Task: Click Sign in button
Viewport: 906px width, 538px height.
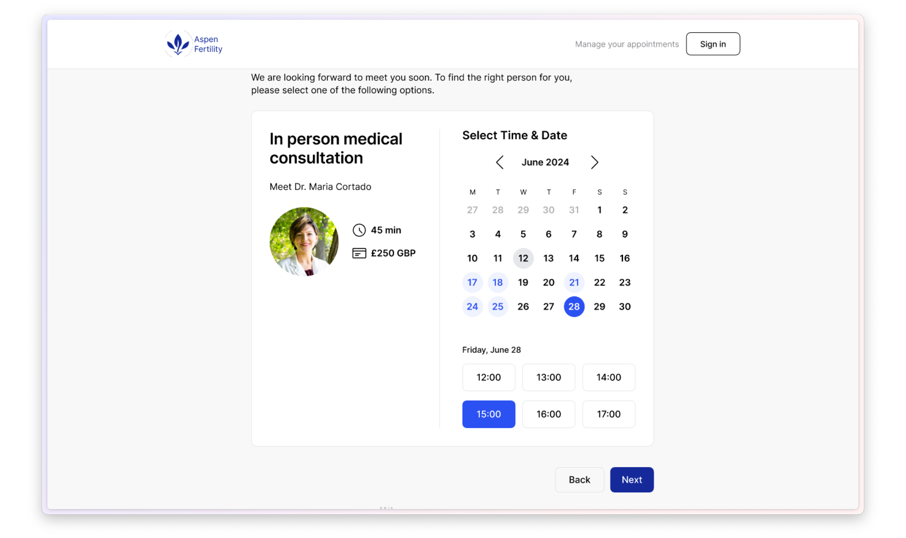Action: [x=713, y=43]
